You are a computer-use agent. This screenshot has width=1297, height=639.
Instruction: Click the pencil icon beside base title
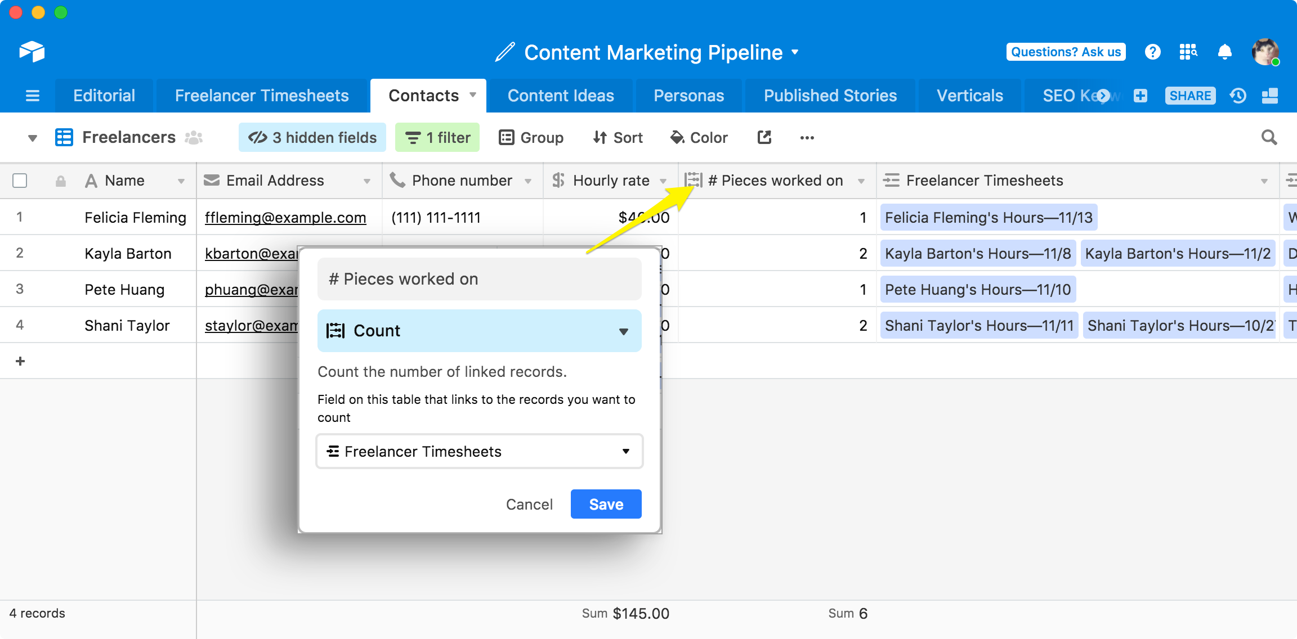tap(505, 52)
